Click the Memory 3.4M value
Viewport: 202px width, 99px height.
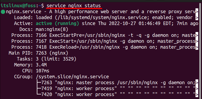point(41,65)
